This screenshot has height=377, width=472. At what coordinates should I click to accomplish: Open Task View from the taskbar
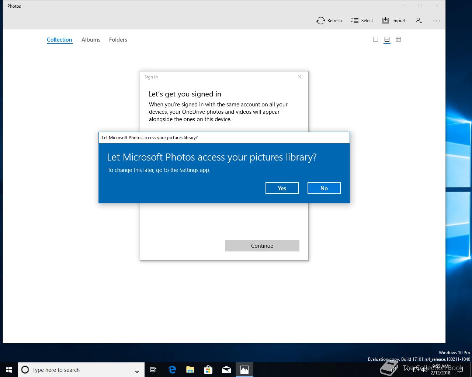[x=153, y=370]
